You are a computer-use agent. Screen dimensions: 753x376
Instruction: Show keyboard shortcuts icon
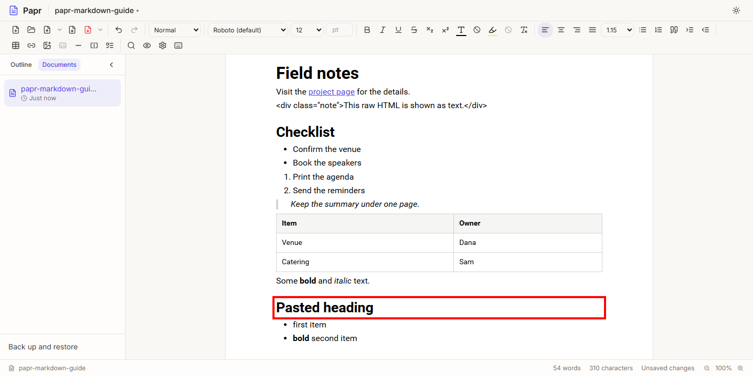(x=178, y=45)
